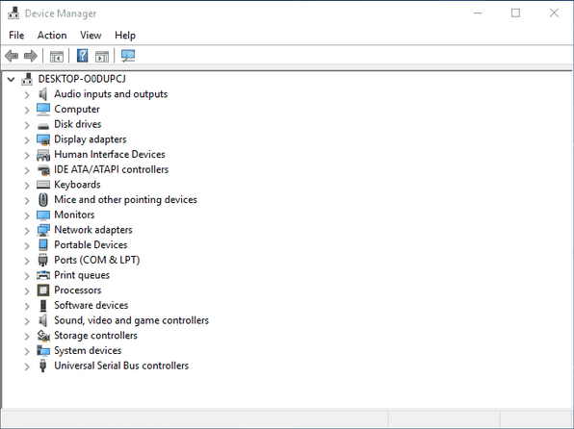Open the File menu
Screen dimensions: 574x429
tap(16, 36)
